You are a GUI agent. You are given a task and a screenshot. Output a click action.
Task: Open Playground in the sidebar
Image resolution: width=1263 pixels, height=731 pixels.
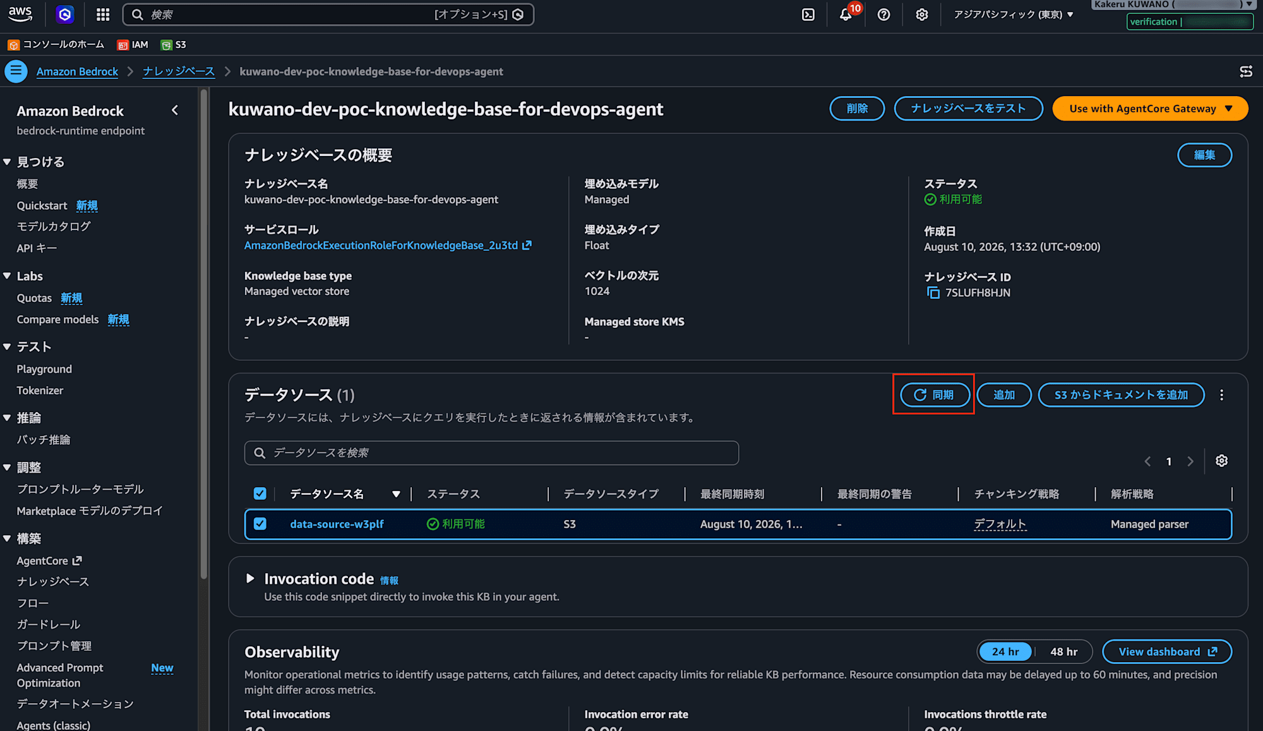44,369
